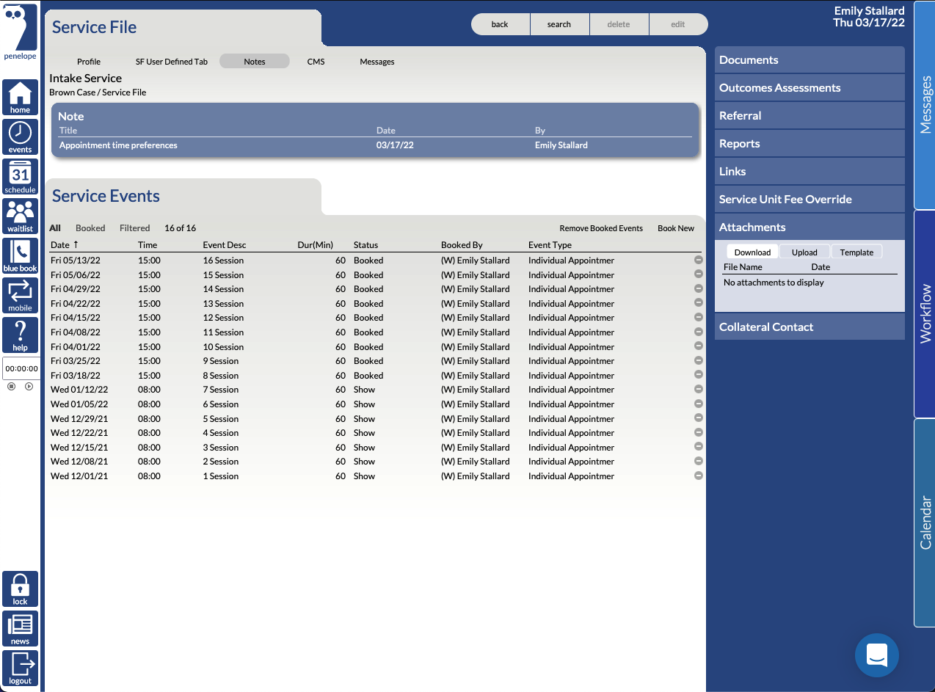Select the Notes tab
This screenshot has height=692, width=935.
click(255, 62)
